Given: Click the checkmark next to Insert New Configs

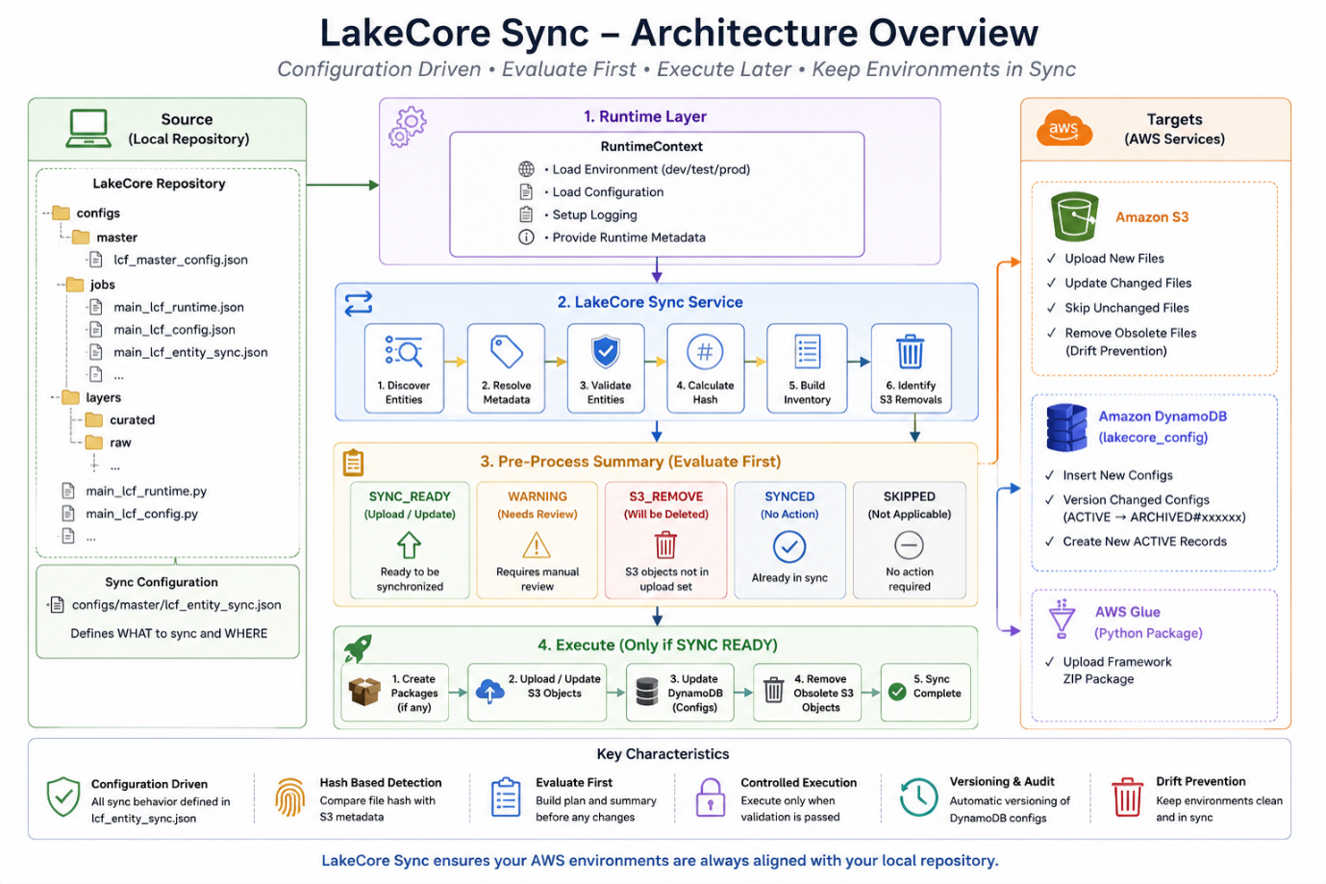Looking at the screenshot, I should (1049, 475).
